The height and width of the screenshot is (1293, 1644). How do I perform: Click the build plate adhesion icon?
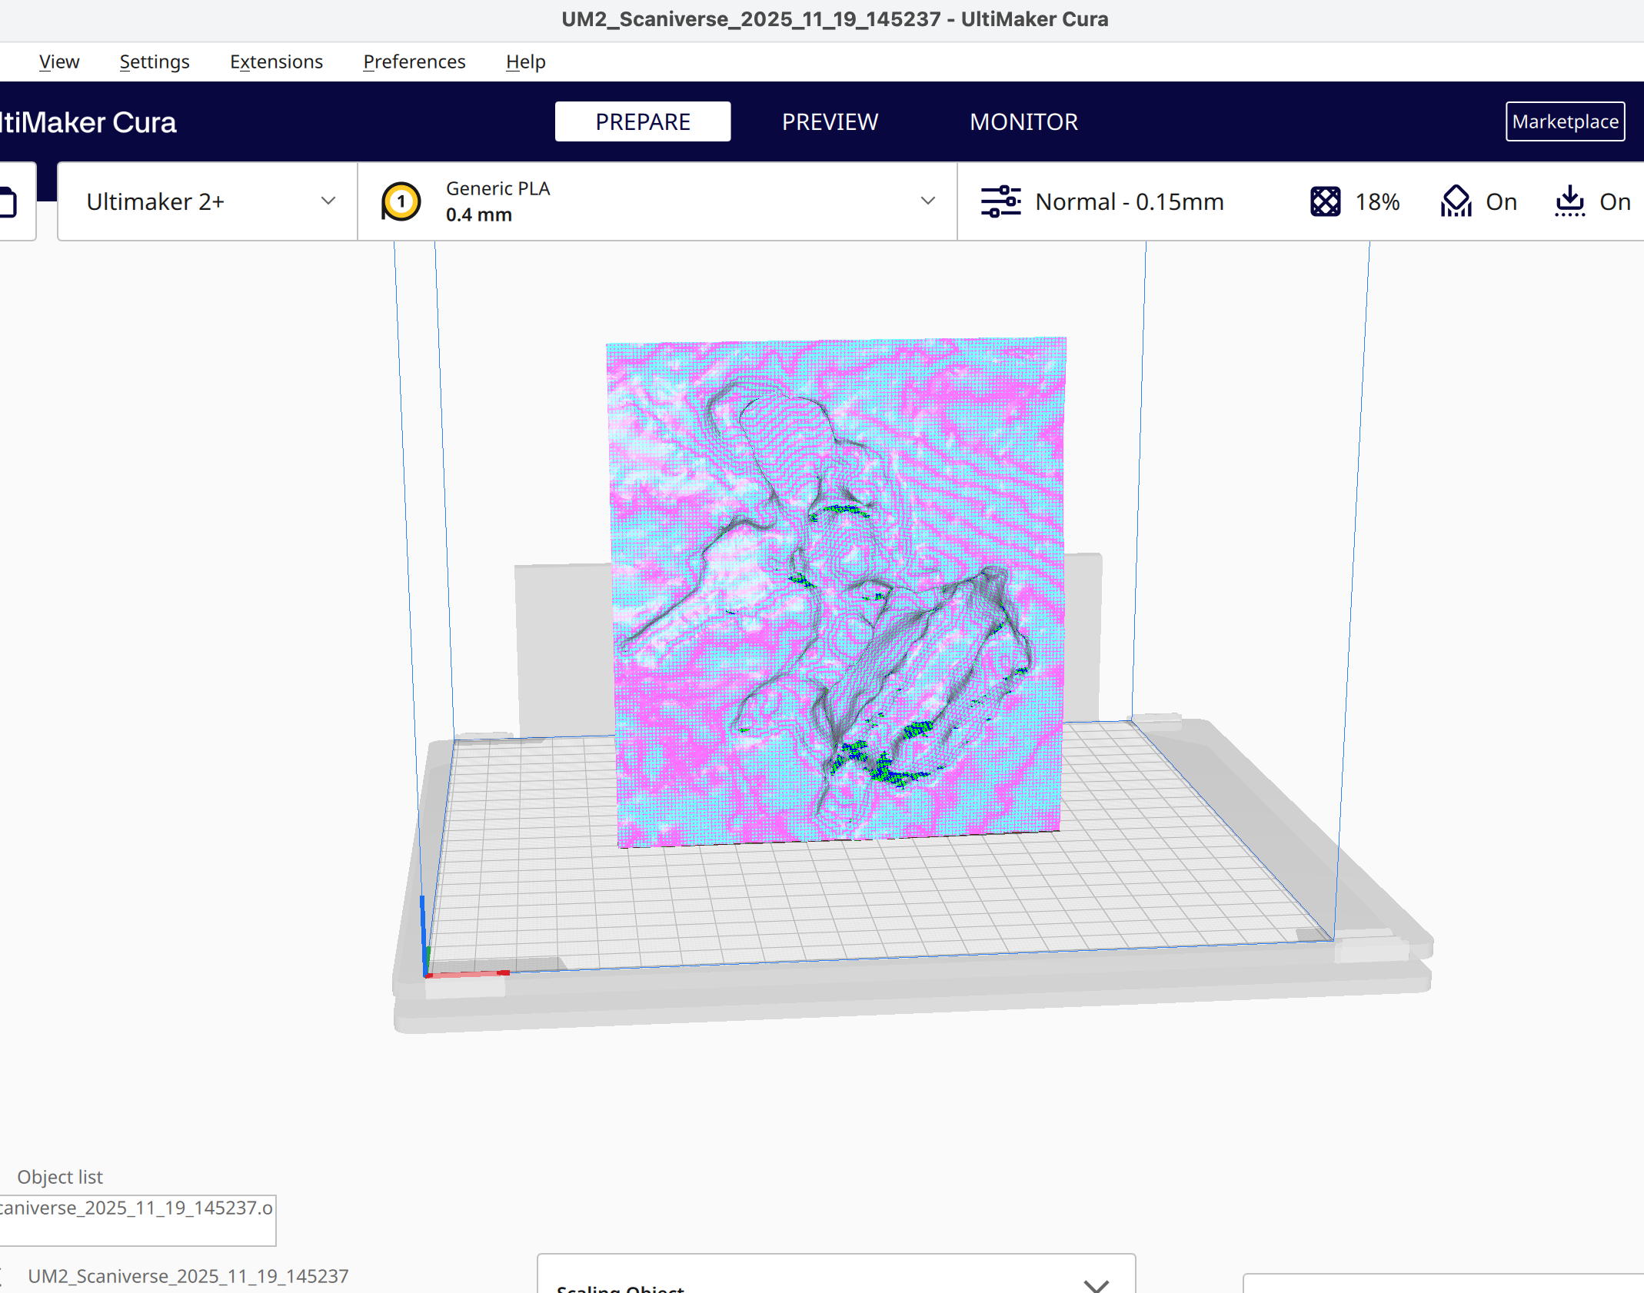coord(1569,201)
